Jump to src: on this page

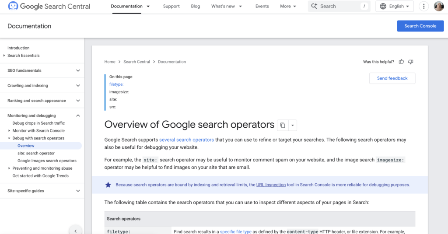pyautogui.click(x=112, y=107)
